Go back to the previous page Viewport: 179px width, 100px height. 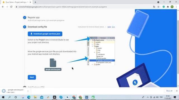(3, 7)
